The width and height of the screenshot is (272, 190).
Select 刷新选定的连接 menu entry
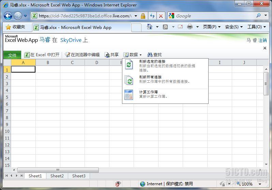(x=165, y=66)
